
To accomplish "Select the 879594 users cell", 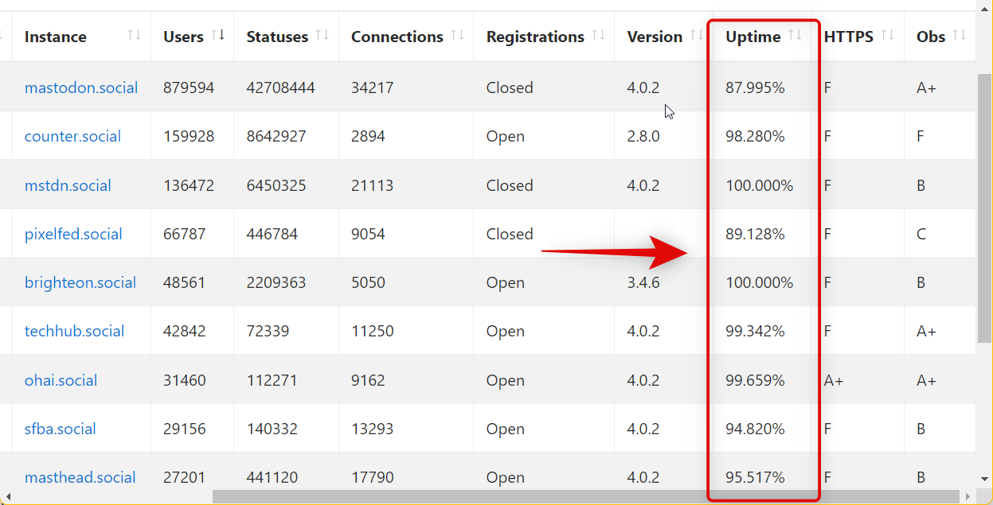I will pyautogui.click(x=189, y=87).
